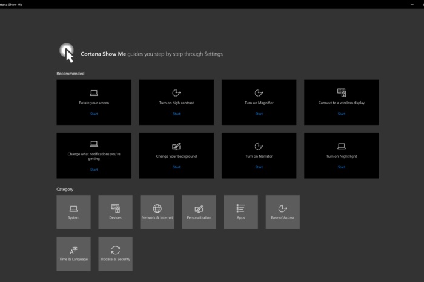Start the Turn on Narrator guide
This screenshot has width=424, height=282.
pos(259,167)
